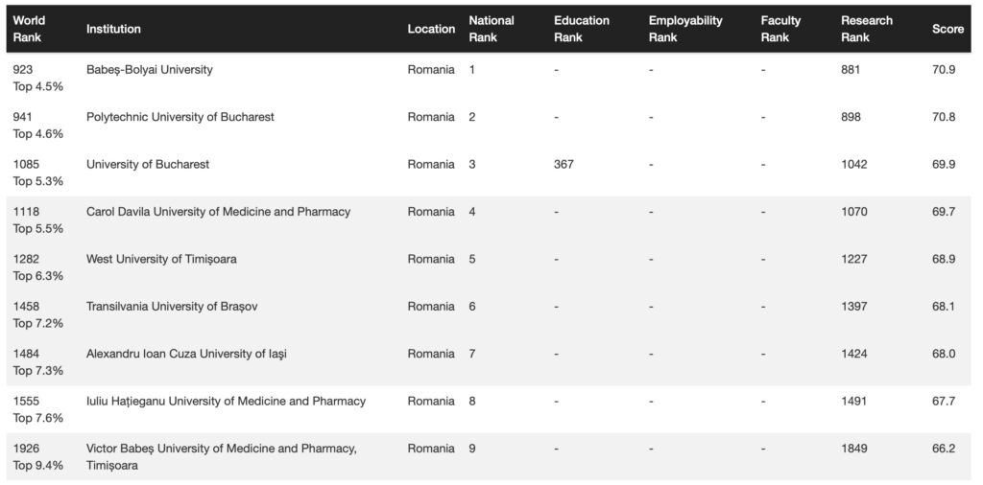Image resolution: width=983 pixels, height=485 pixels.
Task: Click Research Rank column header
Action: click(866, 29)
